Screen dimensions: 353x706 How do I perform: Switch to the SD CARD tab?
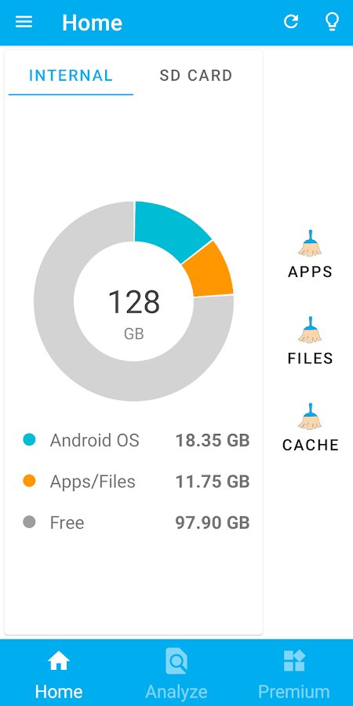click(196, 75)
